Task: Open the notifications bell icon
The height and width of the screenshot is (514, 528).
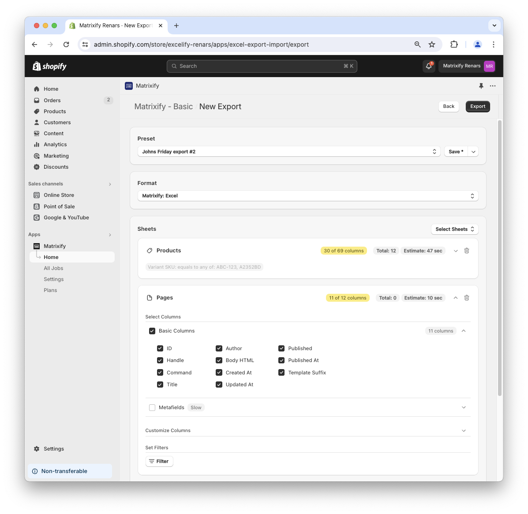Action: coord(428,66)
